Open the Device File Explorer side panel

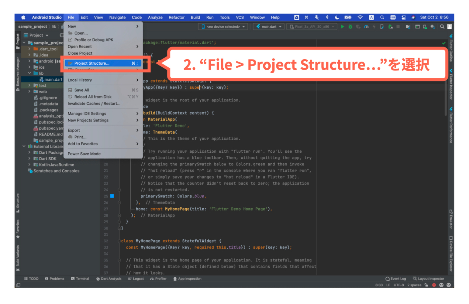(x=451, y=253)
